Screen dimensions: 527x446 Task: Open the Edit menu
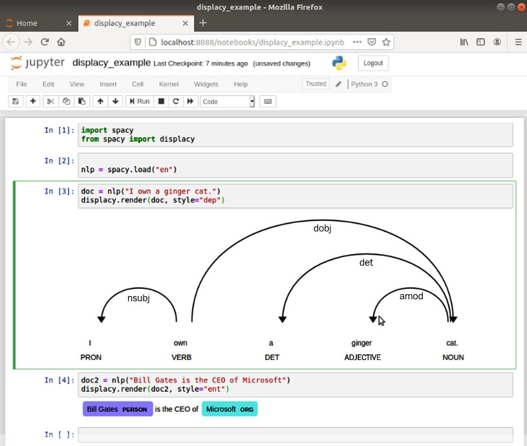48,84
